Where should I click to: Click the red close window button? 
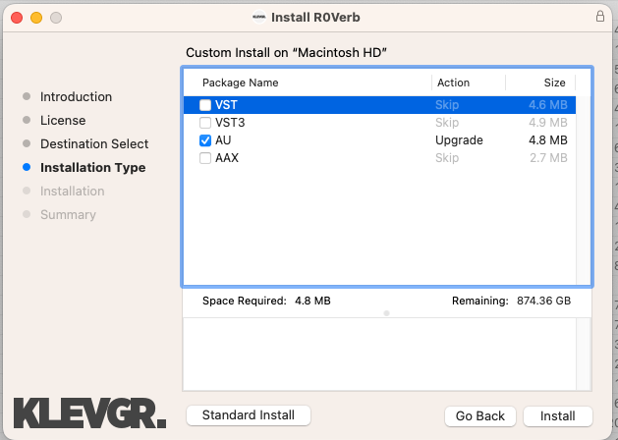pyautogui.click(x=17, y=18)
